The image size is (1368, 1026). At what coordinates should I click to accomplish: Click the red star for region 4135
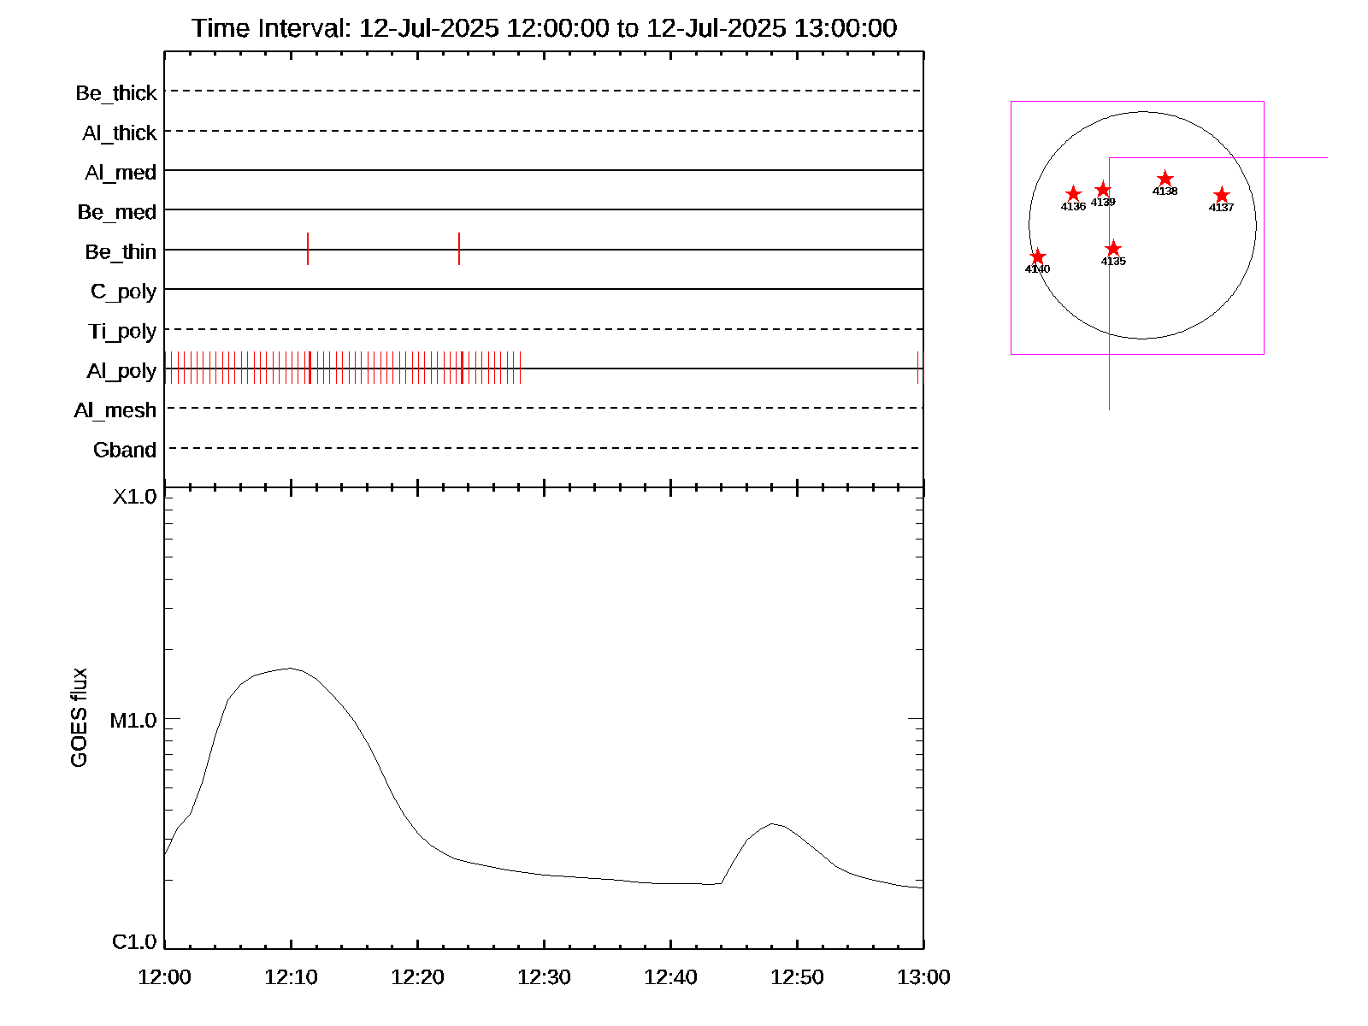tap(1112, 249)
